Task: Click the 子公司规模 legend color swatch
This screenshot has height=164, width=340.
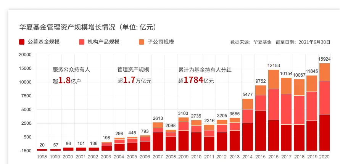Action: (x=141, y=42)
